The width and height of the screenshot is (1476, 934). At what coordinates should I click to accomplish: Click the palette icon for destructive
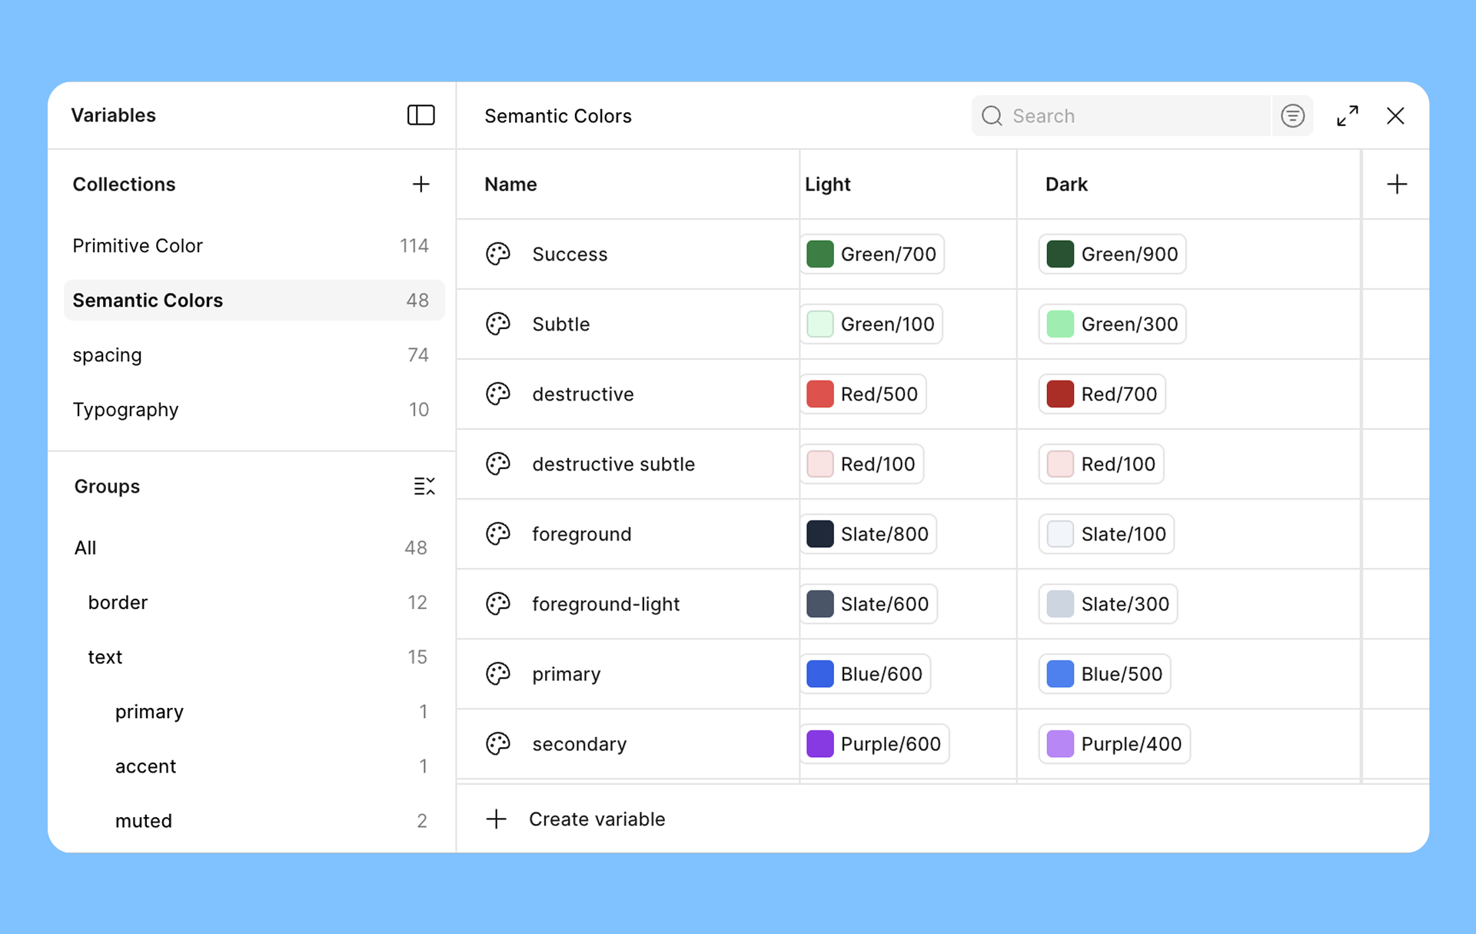point(498,394)
